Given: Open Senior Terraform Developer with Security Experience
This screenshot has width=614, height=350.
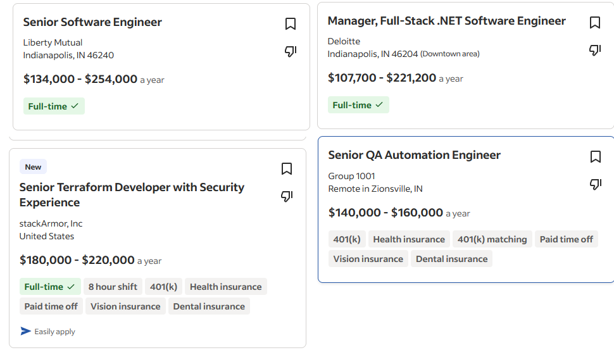Looking at the screenshot, I should 132,194.
